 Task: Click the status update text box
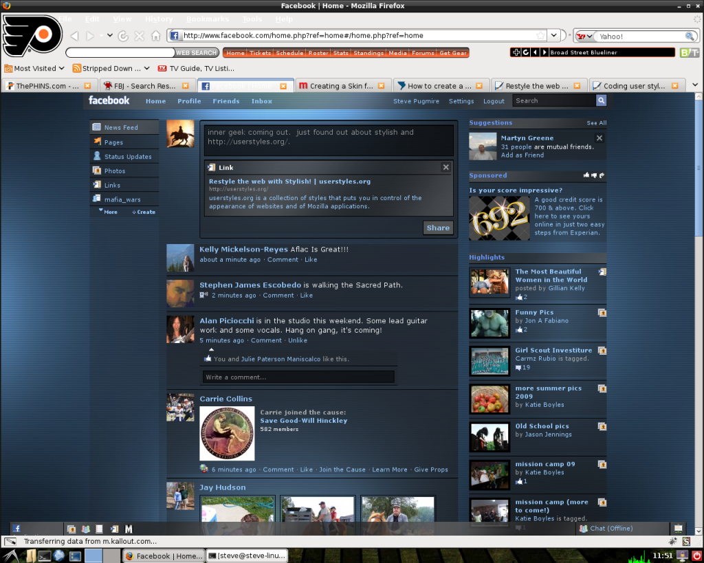[x=329, y=140]
